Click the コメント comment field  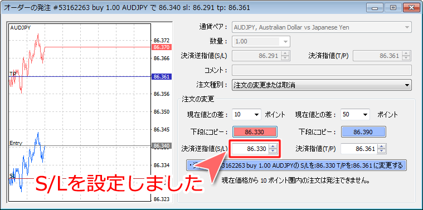coord(322,71)
